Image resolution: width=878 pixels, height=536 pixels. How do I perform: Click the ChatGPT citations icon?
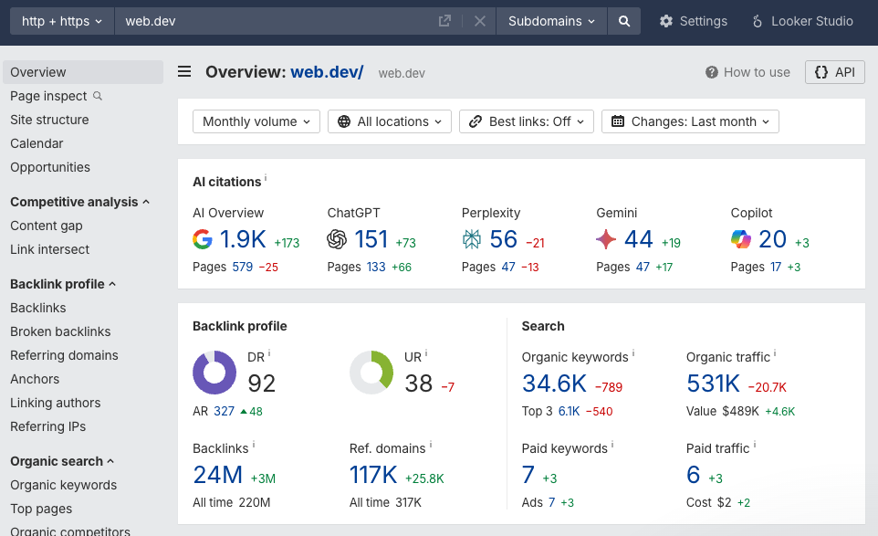[337, 239]
